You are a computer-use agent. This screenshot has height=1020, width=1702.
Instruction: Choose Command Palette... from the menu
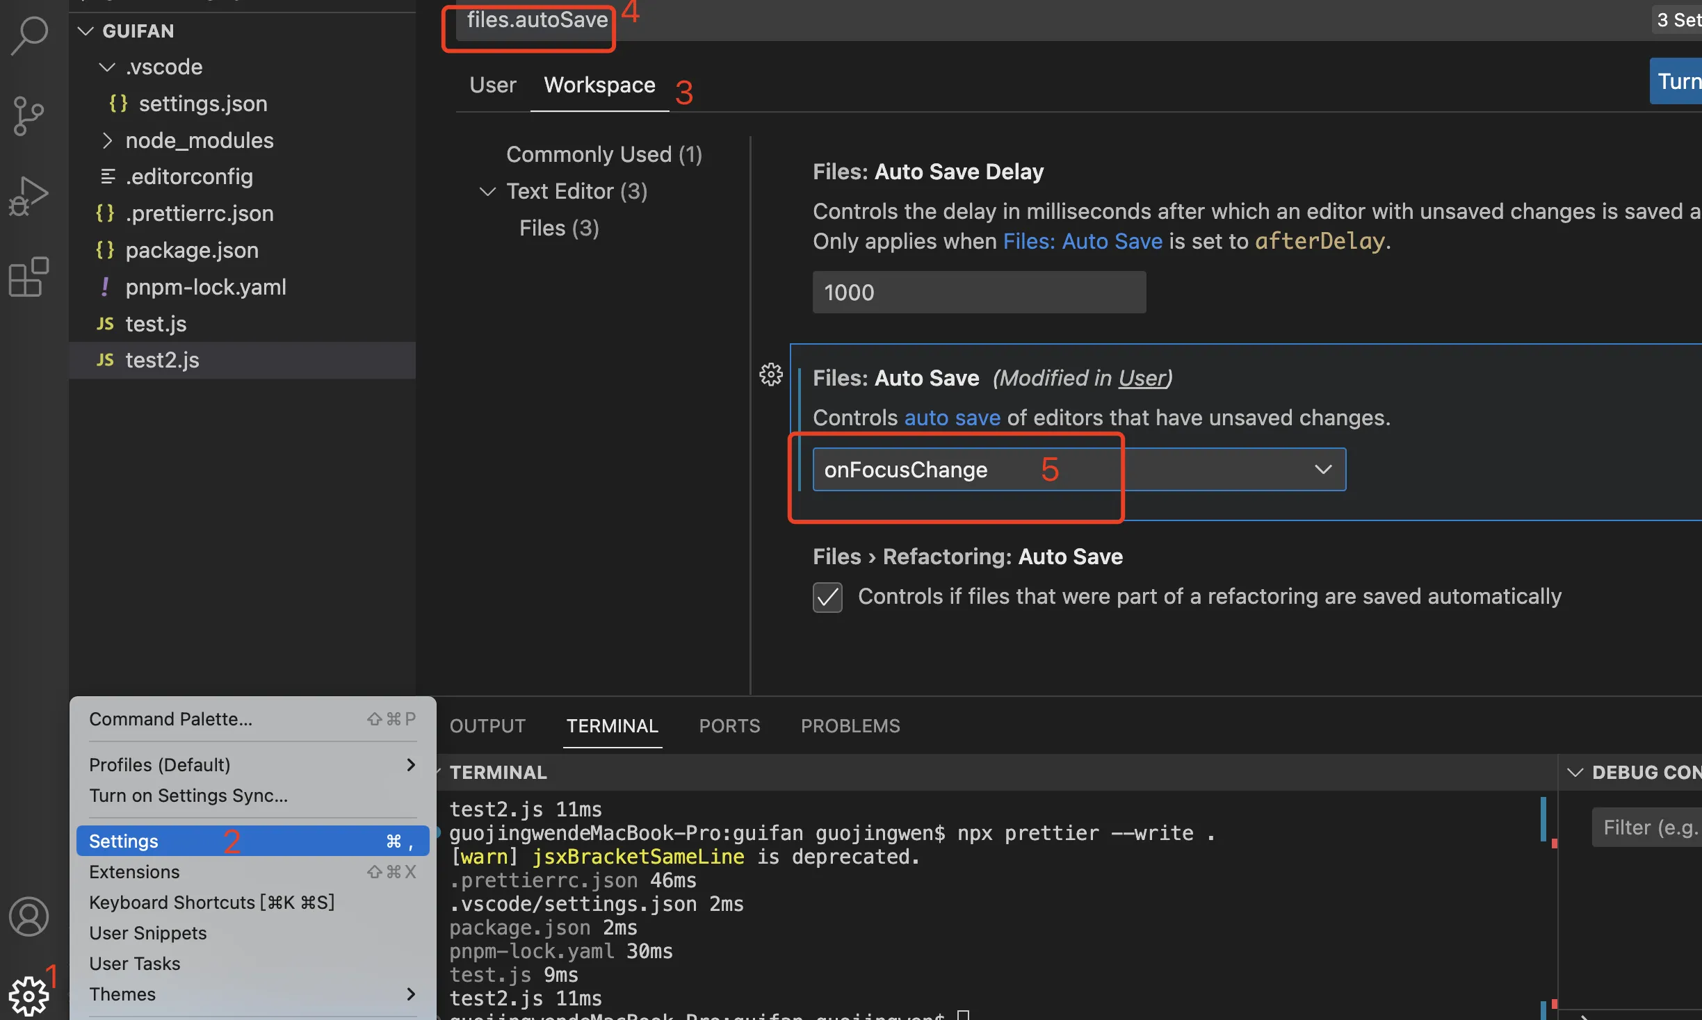tap(253, 719)
